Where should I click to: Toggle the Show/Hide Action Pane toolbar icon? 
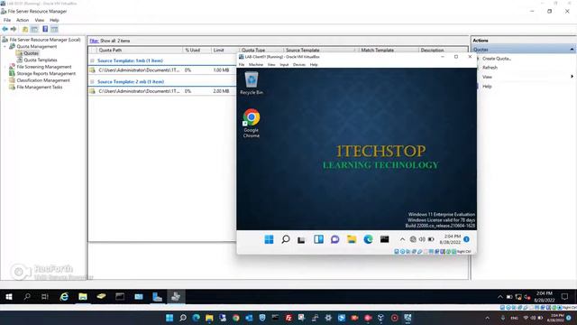pos(54,29)
